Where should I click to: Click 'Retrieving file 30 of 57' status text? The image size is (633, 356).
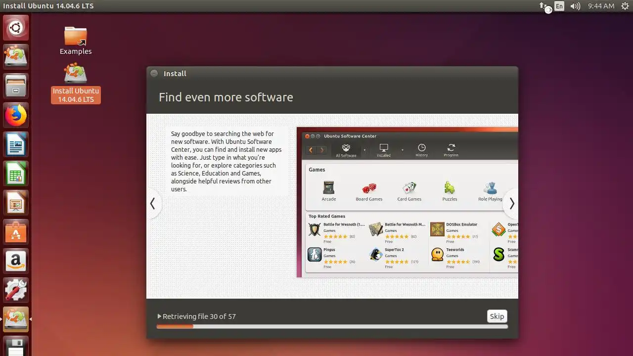[199, 316]
